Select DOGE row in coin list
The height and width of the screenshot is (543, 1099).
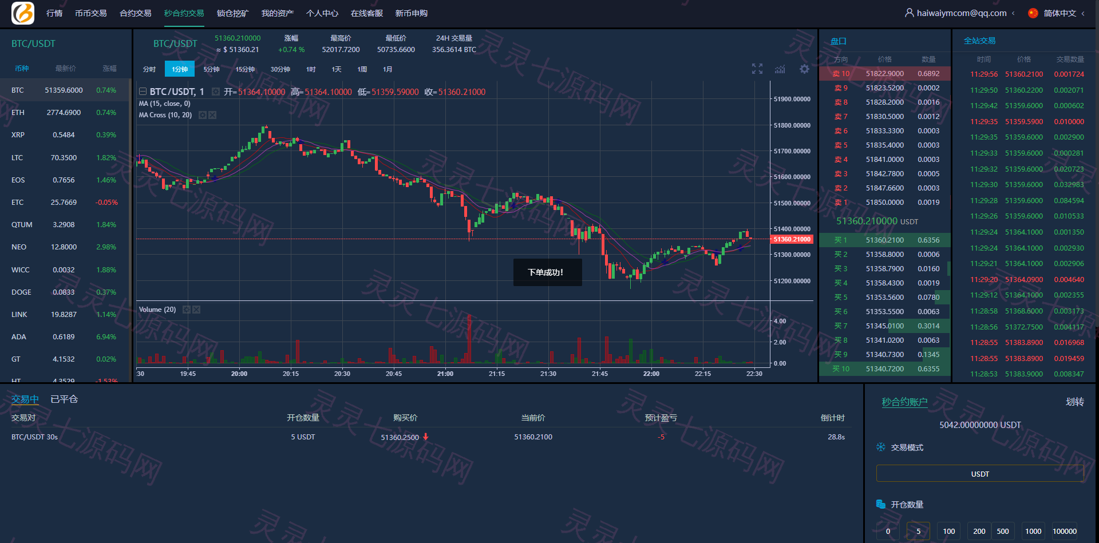(x=65, y=292)
